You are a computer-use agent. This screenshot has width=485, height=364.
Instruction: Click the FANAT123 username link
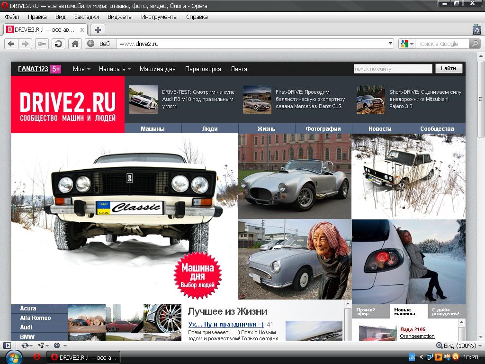pos(33,69)
